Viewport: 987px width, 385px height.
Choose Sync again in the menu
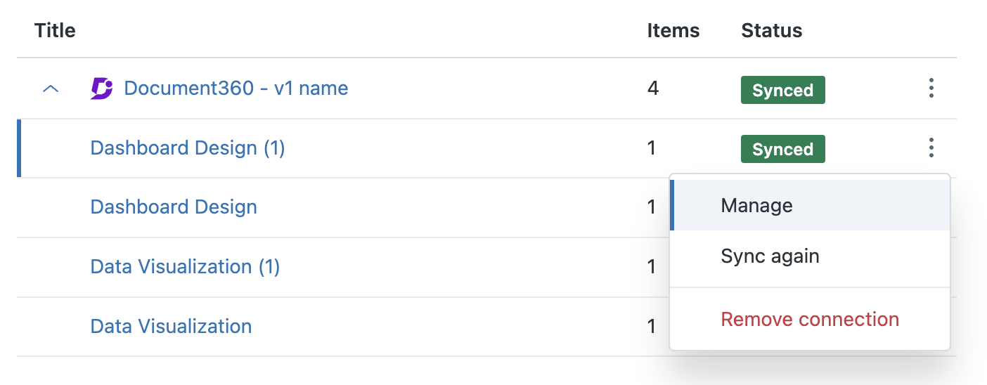pyautogui.click(x=770, y=256)
